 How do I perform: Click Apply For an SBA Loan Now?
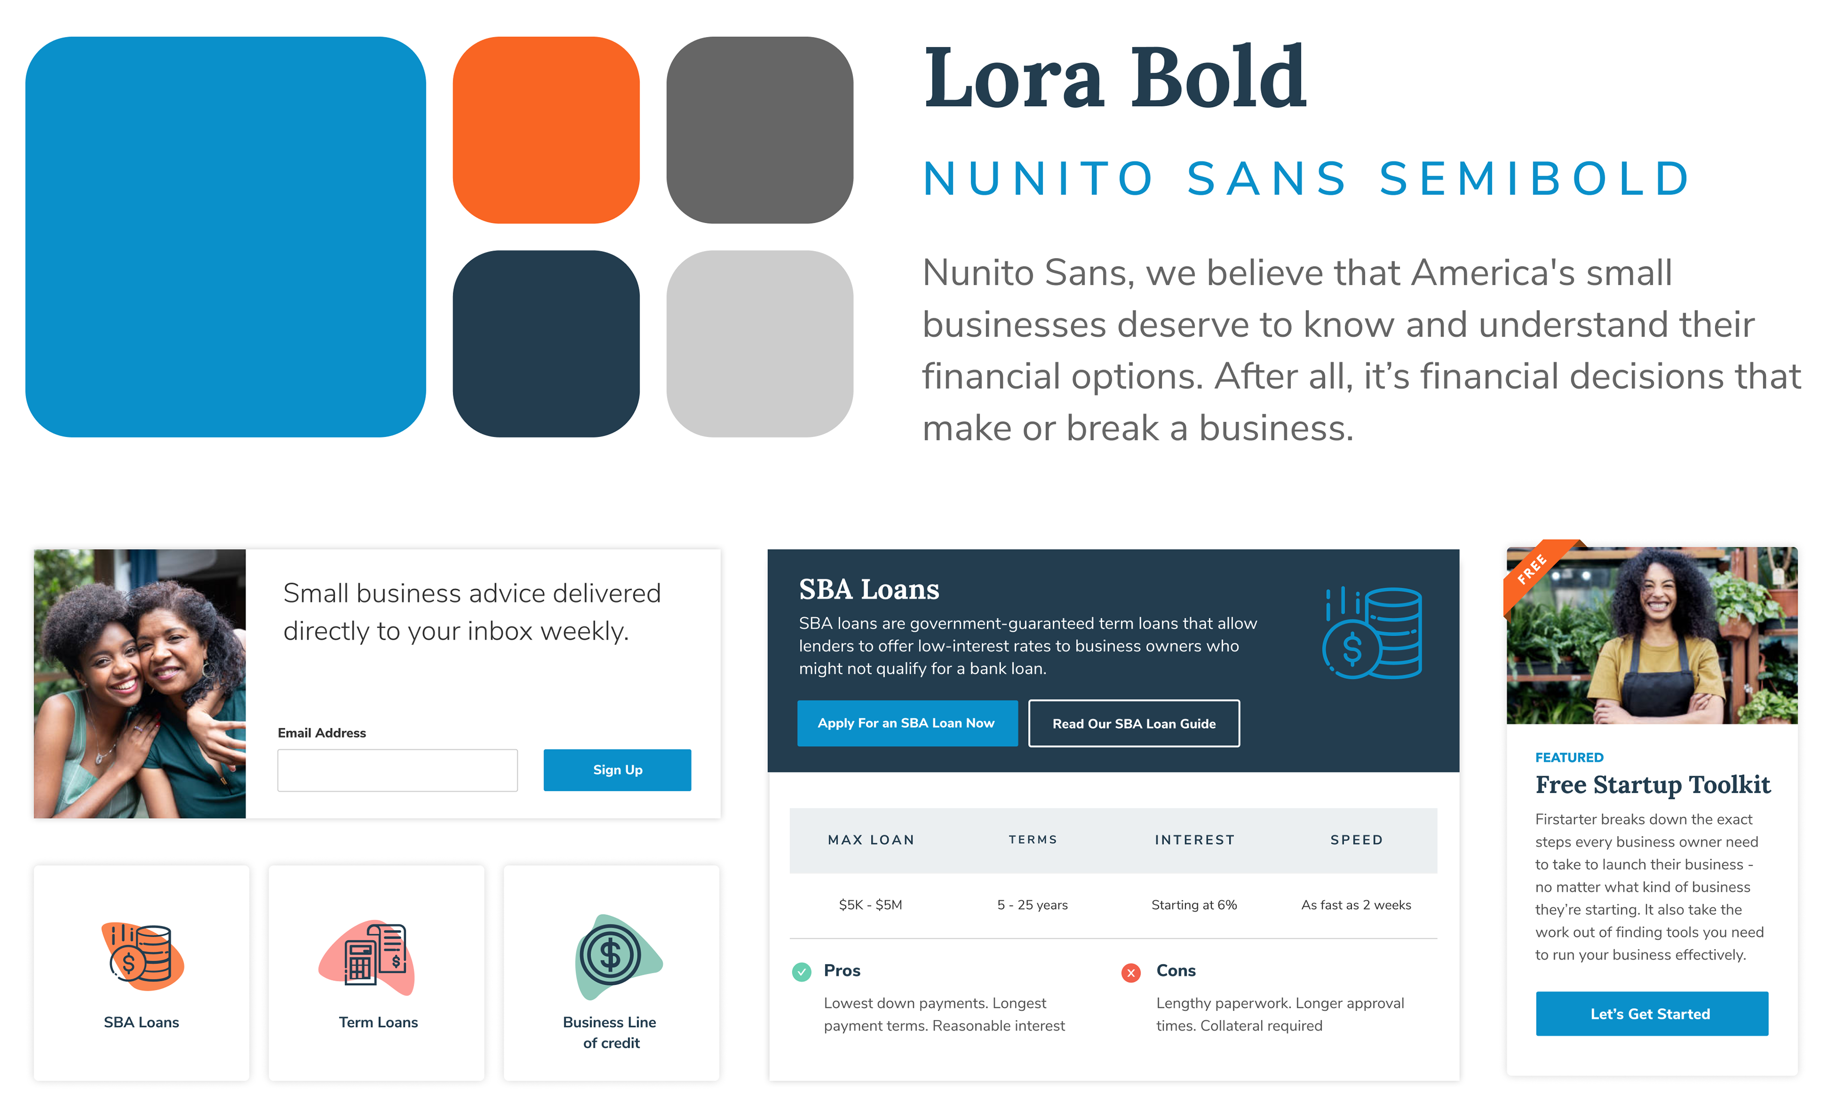click(907, 724)
